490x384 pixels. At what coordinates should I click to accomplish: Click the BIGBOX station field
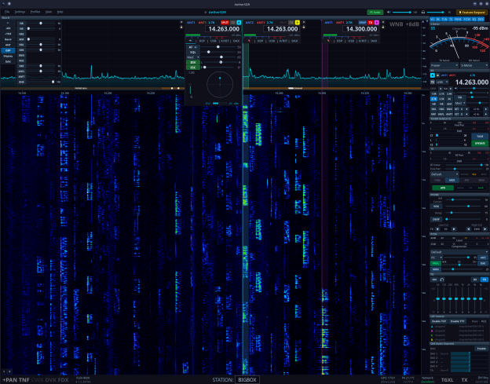click(247, 380)
